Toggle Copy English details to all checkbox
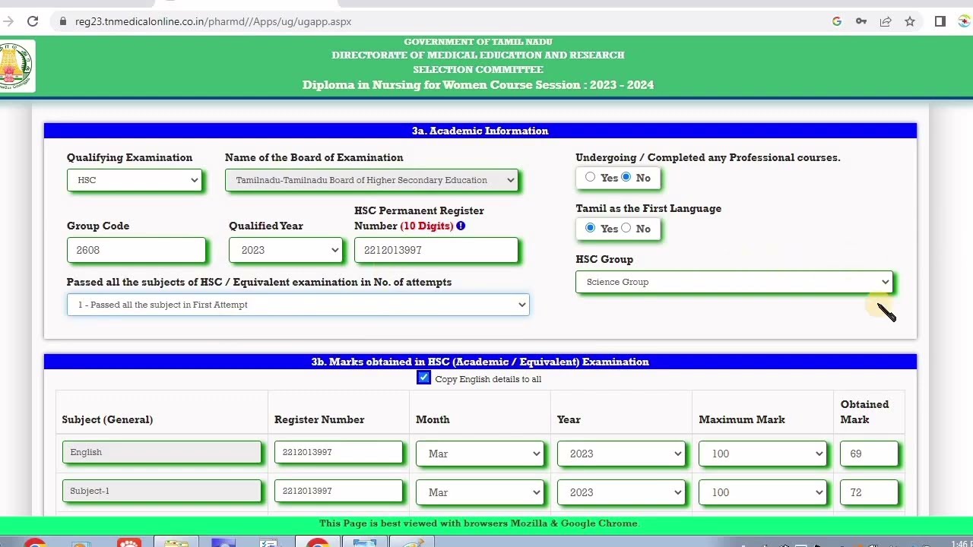 [x=423, y=378]
